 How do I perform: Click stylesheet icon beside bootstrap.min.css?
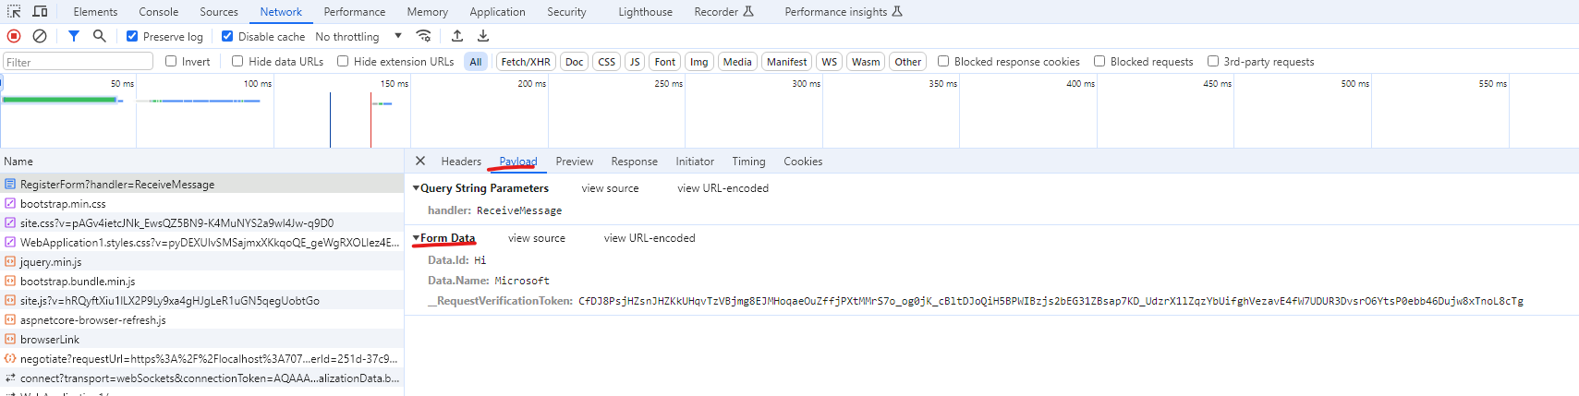[10, 203]
